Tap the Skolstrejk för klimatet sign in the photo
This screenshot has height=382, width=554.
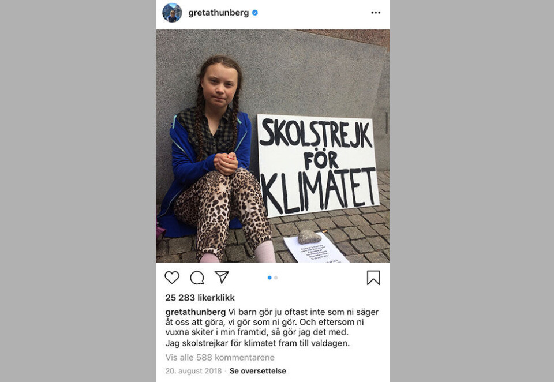click(x=317, y=164)
